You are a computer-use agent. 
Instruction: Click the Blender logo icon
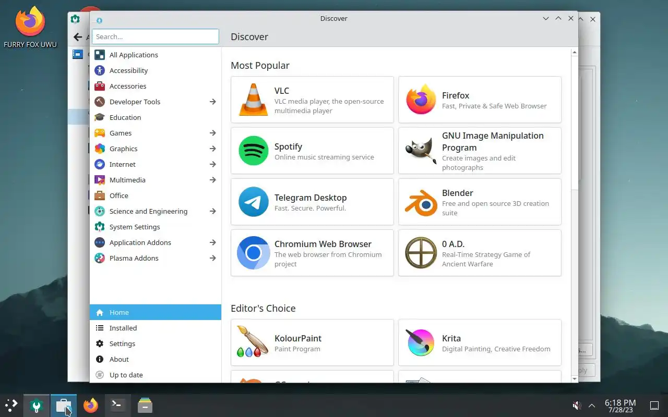[421, 202]
